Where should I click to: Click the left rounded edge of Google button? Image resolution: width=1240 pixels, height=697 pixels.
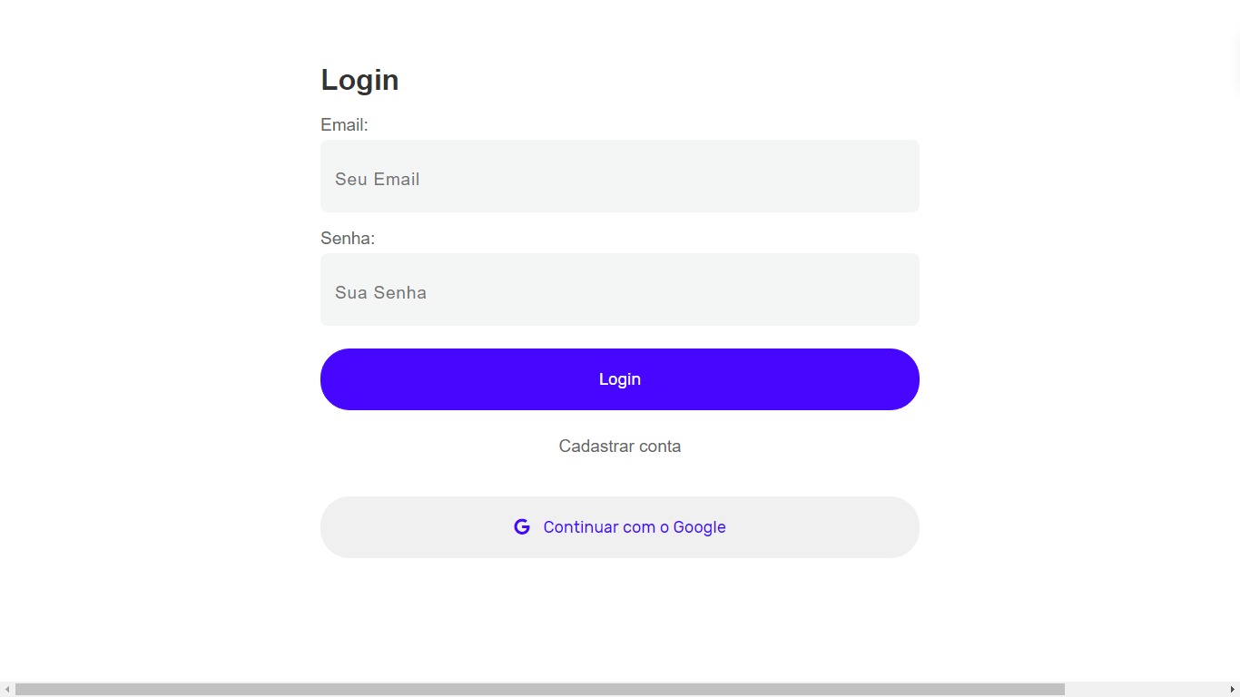click(336, 527)
